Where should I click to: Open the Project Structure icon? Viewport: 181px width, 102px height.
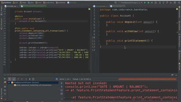coord(175,3)
